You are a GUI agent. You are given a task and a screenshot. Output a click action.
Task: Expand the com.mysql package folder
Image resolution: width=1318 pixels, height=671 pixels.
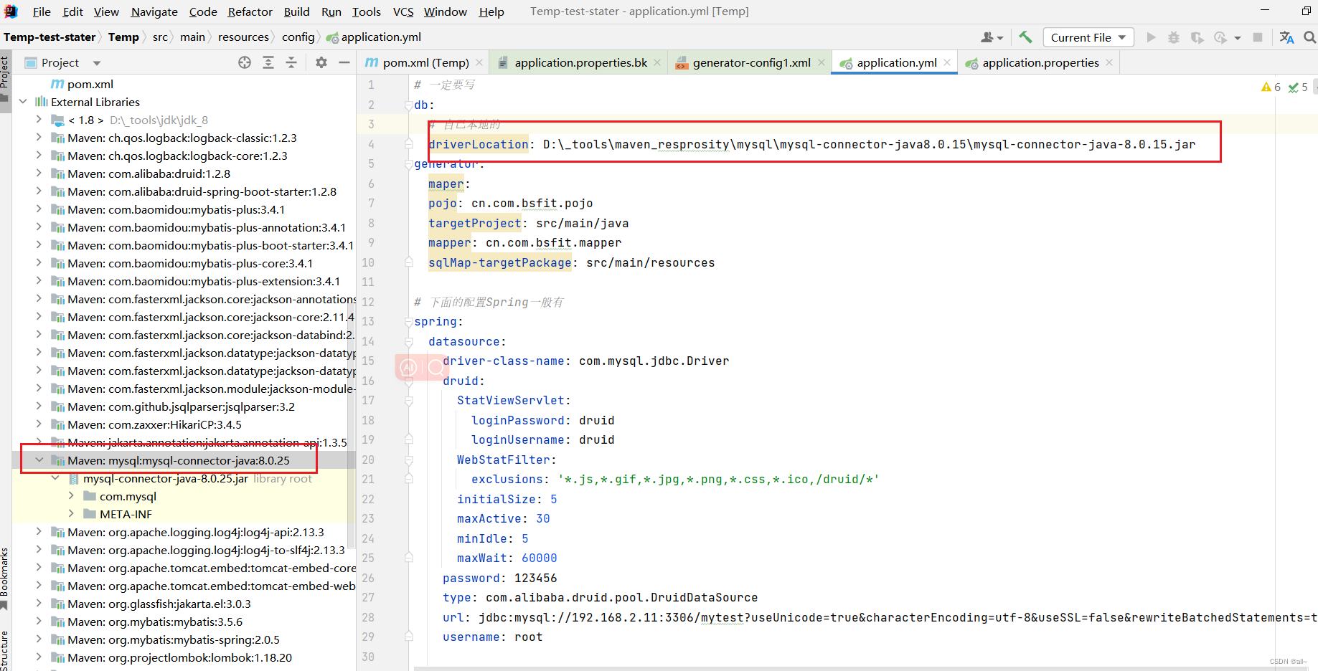(71, 496)
